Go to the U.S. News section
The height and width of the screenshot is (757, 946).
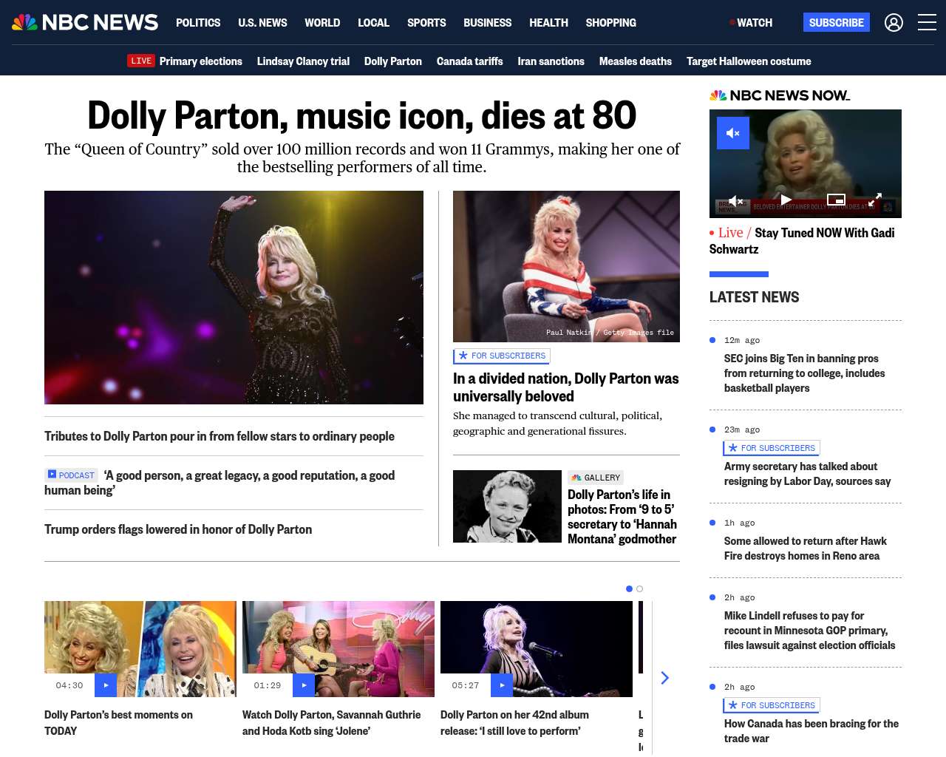262,23
